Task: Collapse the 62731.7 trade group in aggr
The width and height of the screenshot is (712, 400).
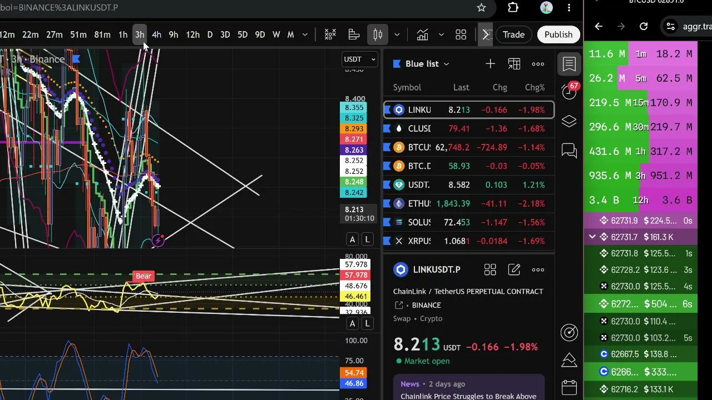Action: click(x=592, y=237)
